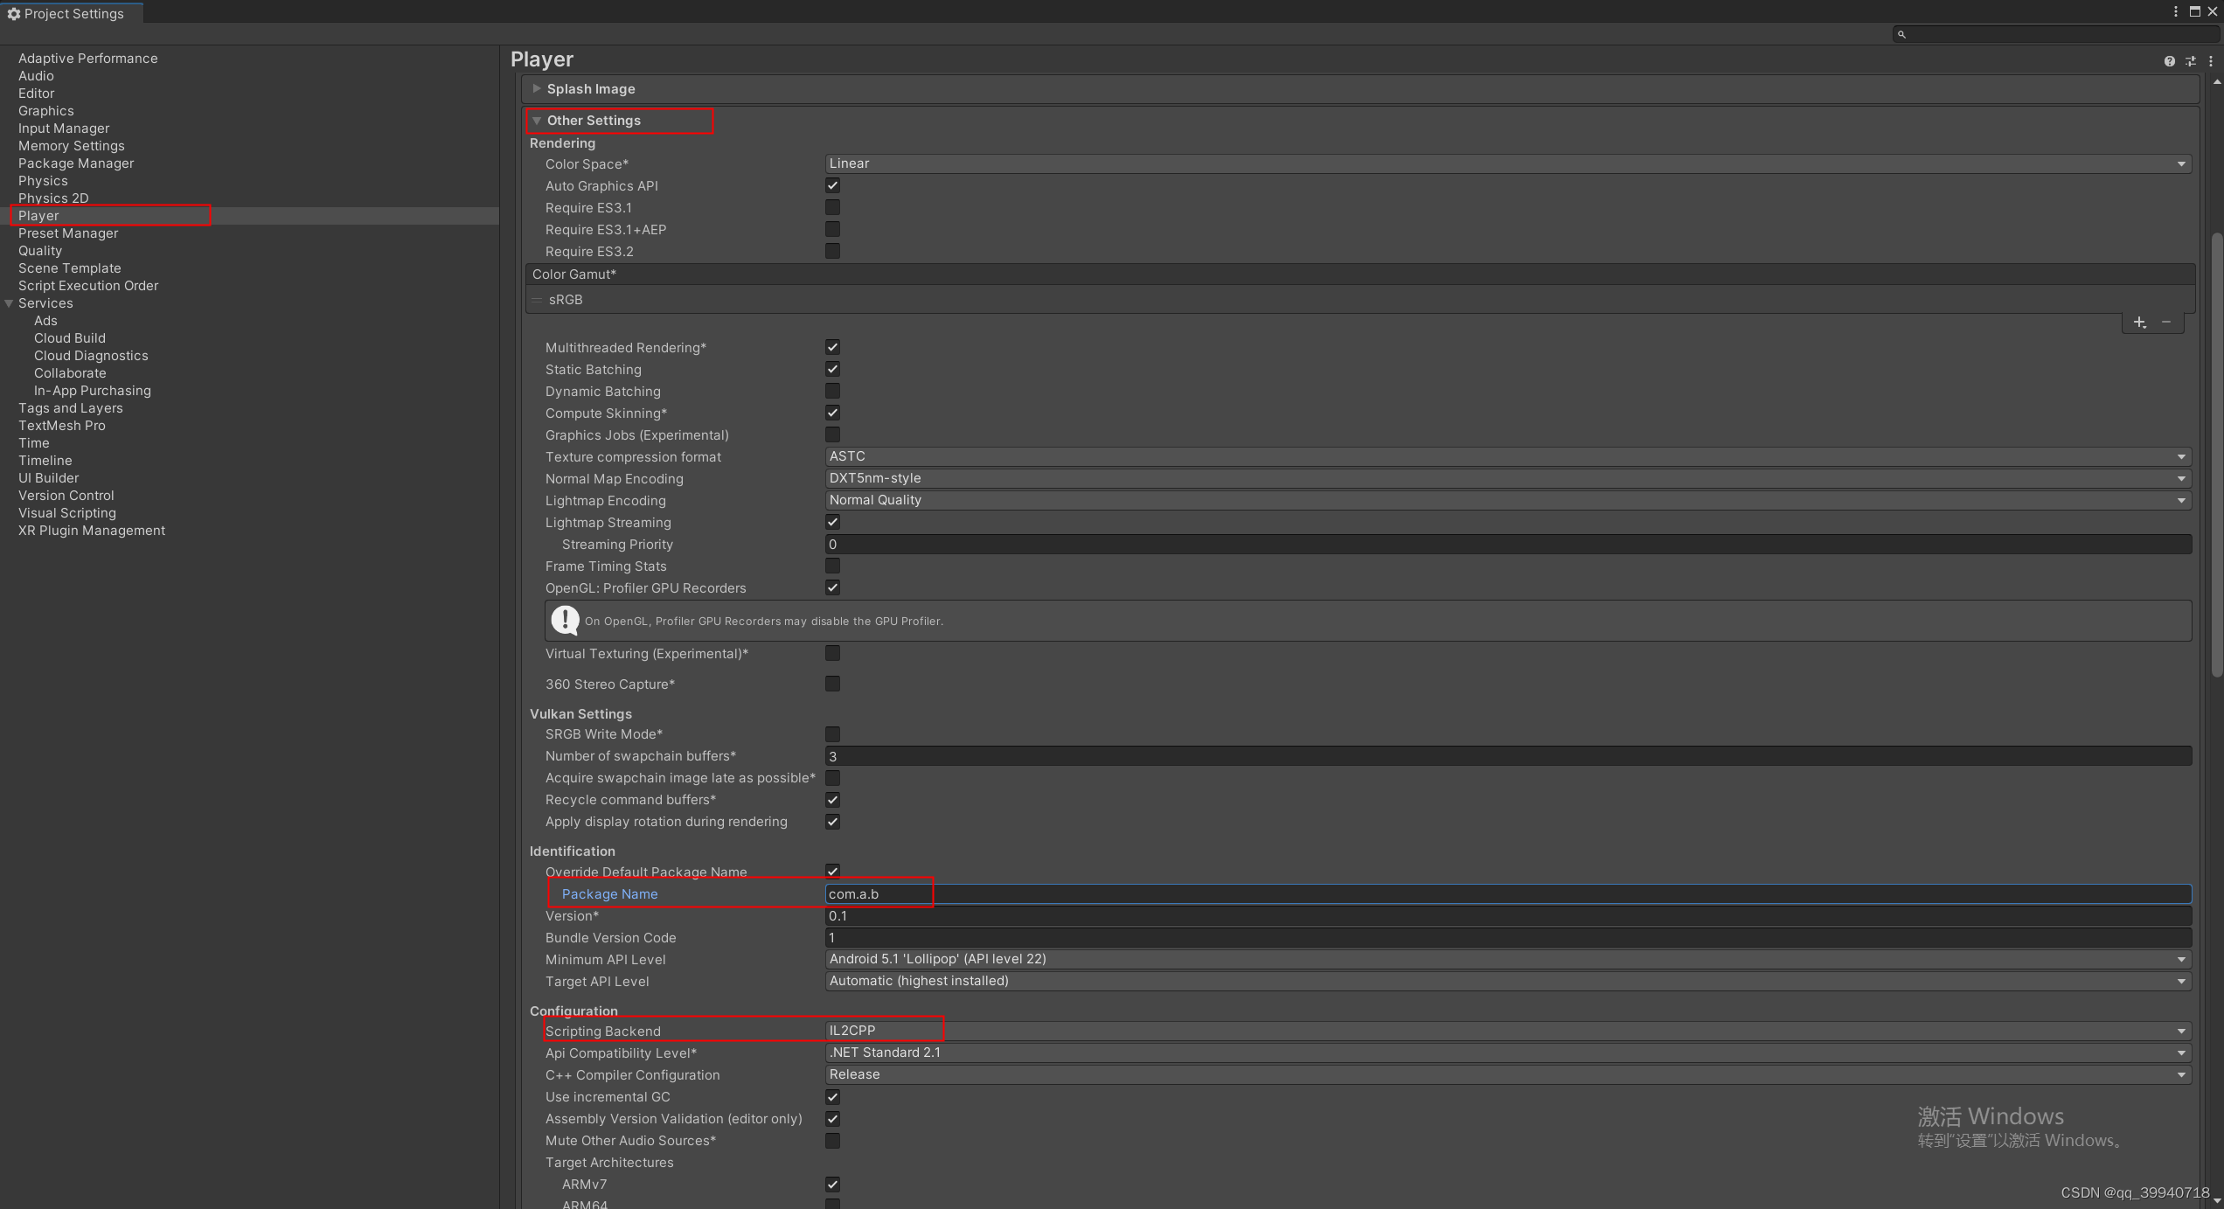This screenshot has height=1209, width=2224.
Task: Click the Player preset sliders icon
Action: tap(2190, 61)
